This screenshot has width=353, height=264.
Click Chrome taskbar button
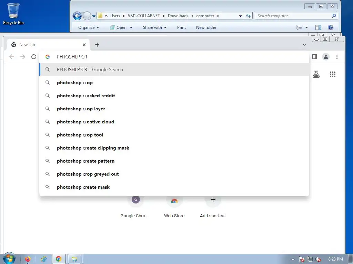[x=59, y=259]
